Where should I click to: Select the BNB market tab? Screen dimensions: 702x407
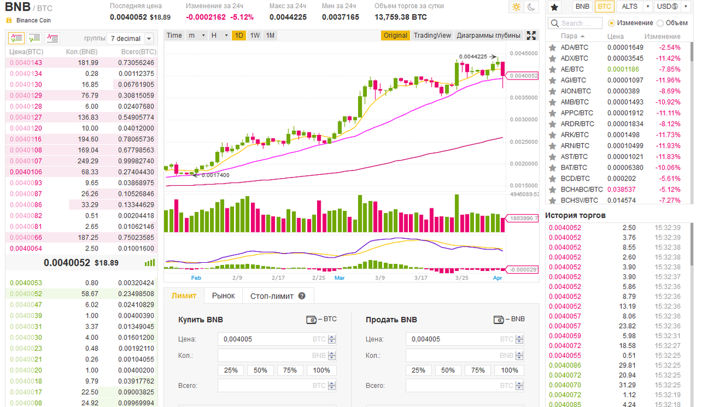point(582,7)
